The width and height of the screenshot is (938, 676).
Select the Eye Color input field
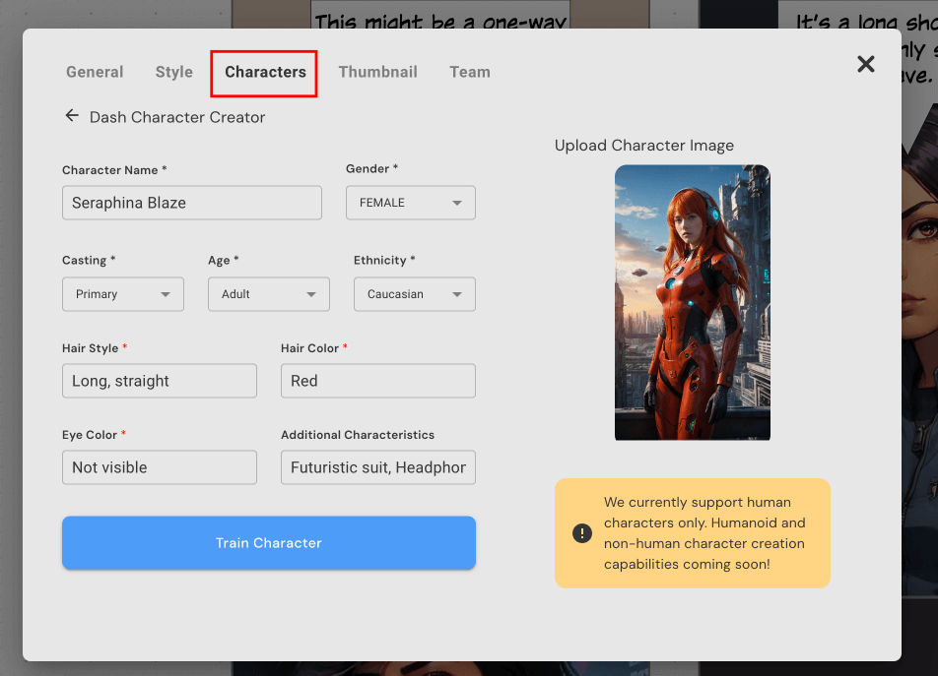[159, 467]
